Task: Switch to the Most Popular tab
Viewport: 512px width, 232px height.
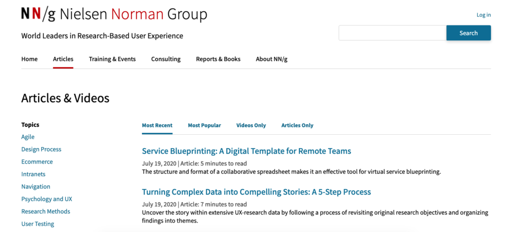Action: (204, 125)
